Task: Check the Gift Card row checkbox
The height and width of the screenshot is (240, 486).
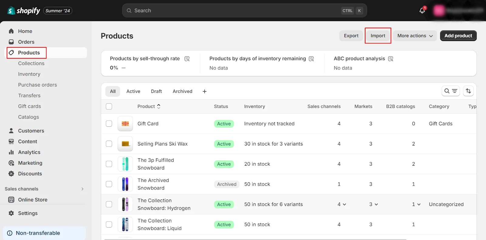Action: coord(109,124)
